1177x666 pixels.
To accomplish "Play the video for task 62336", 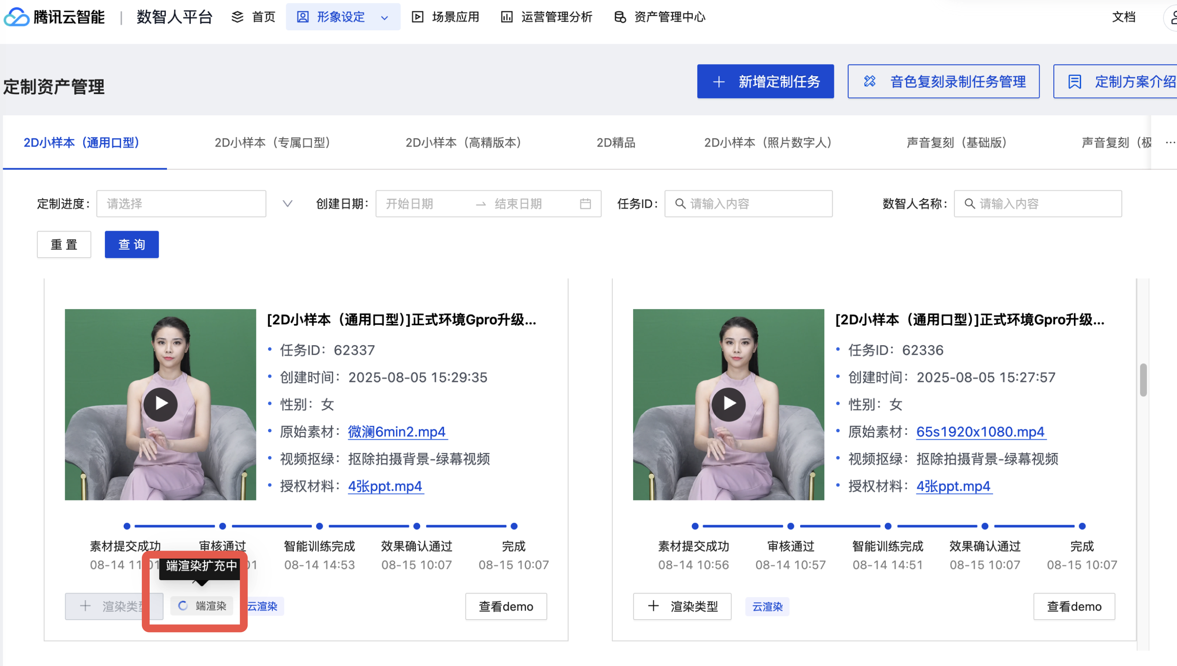I will pyautogui.click(x=728, y=404).
